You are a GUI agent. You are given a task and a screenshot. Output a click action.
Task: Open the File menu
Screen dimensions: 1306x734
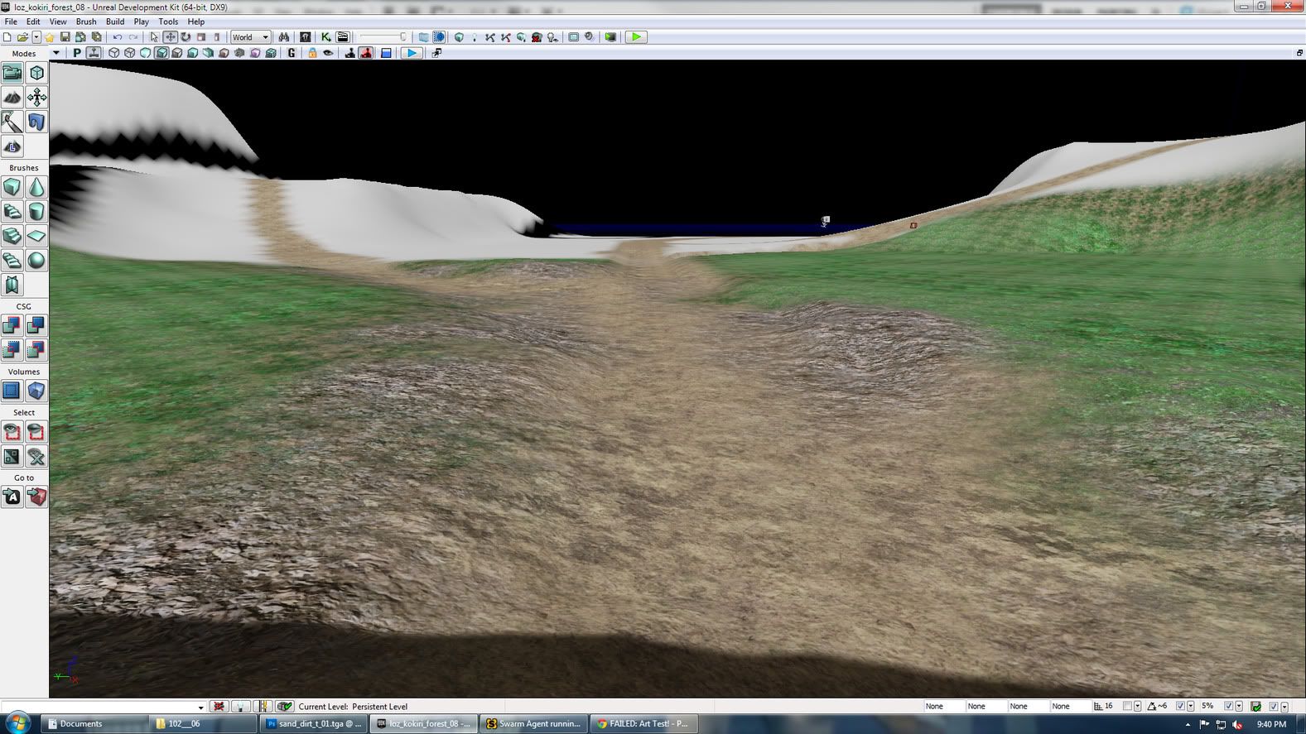[x=11, y=22]
